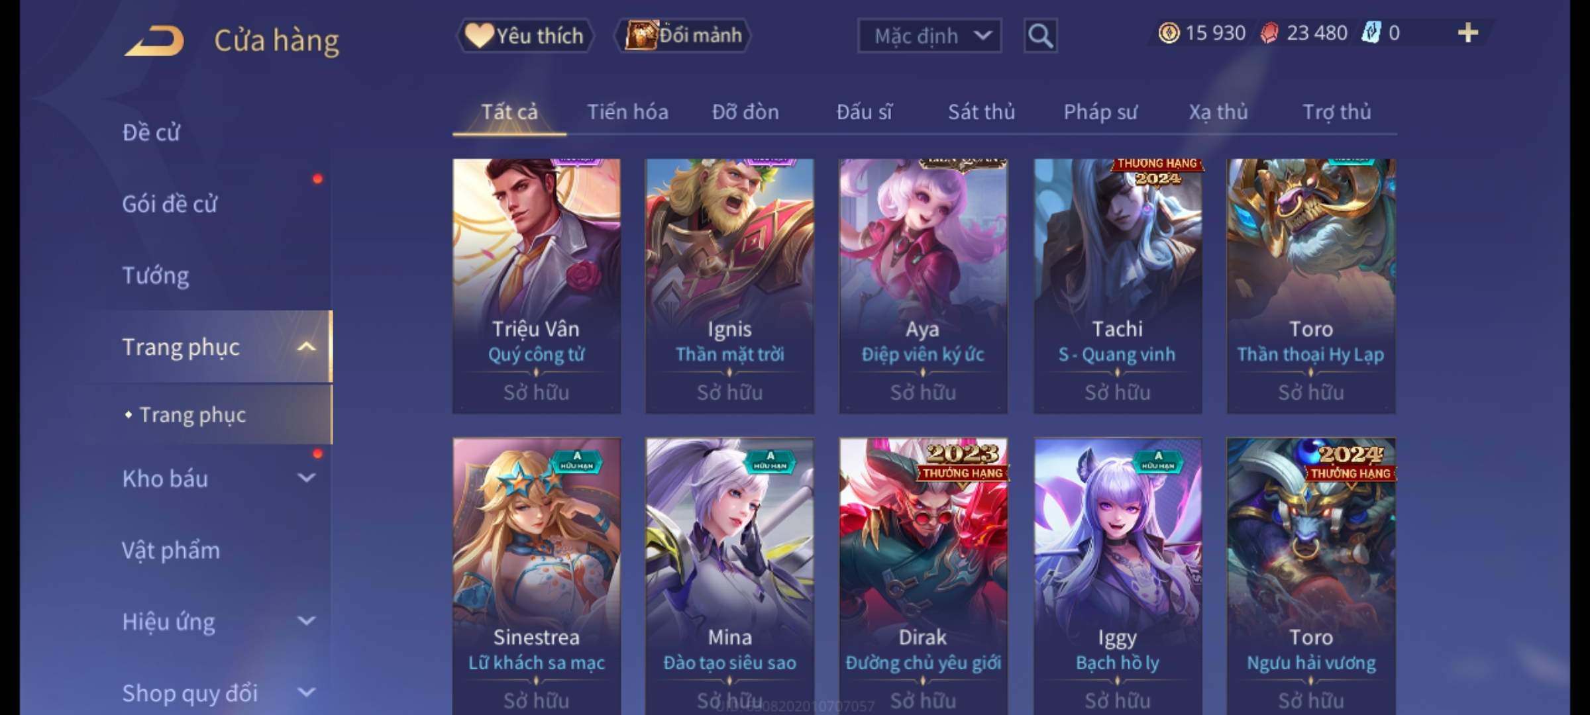The height and width of the screenshot is (715, 1590).
Task: Open Dirak Đường chủ yêu giới skin
Action: [x=924, y=576]
